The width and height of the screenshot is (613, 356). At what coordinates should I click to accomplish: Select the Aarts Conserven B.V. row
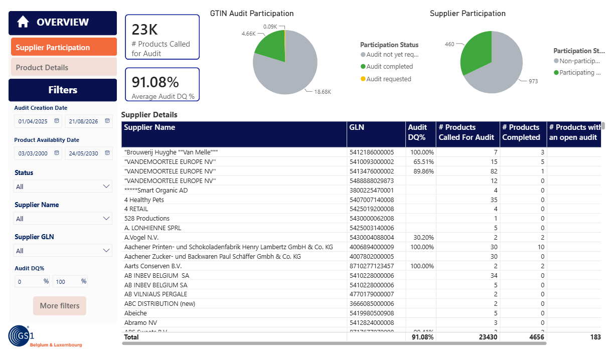pyautogui.click(x=361, y=266)
